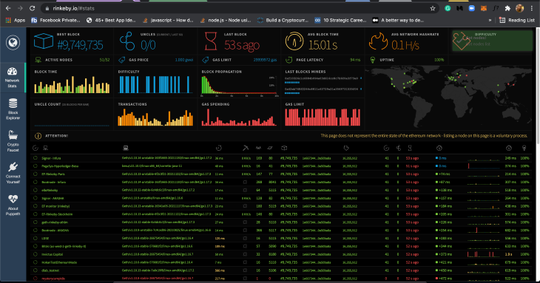The width and height of the screenshot is (540, 283).
Task: Expand the hidden bookmarks overflow chevron
Action: click(x=490, y=20)
